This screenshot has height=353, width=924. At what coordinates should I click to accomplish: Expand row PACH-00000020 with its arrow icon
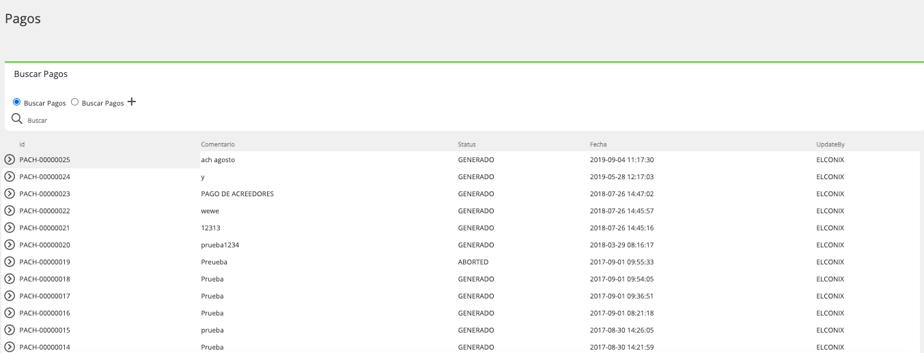tap(10, 245)
